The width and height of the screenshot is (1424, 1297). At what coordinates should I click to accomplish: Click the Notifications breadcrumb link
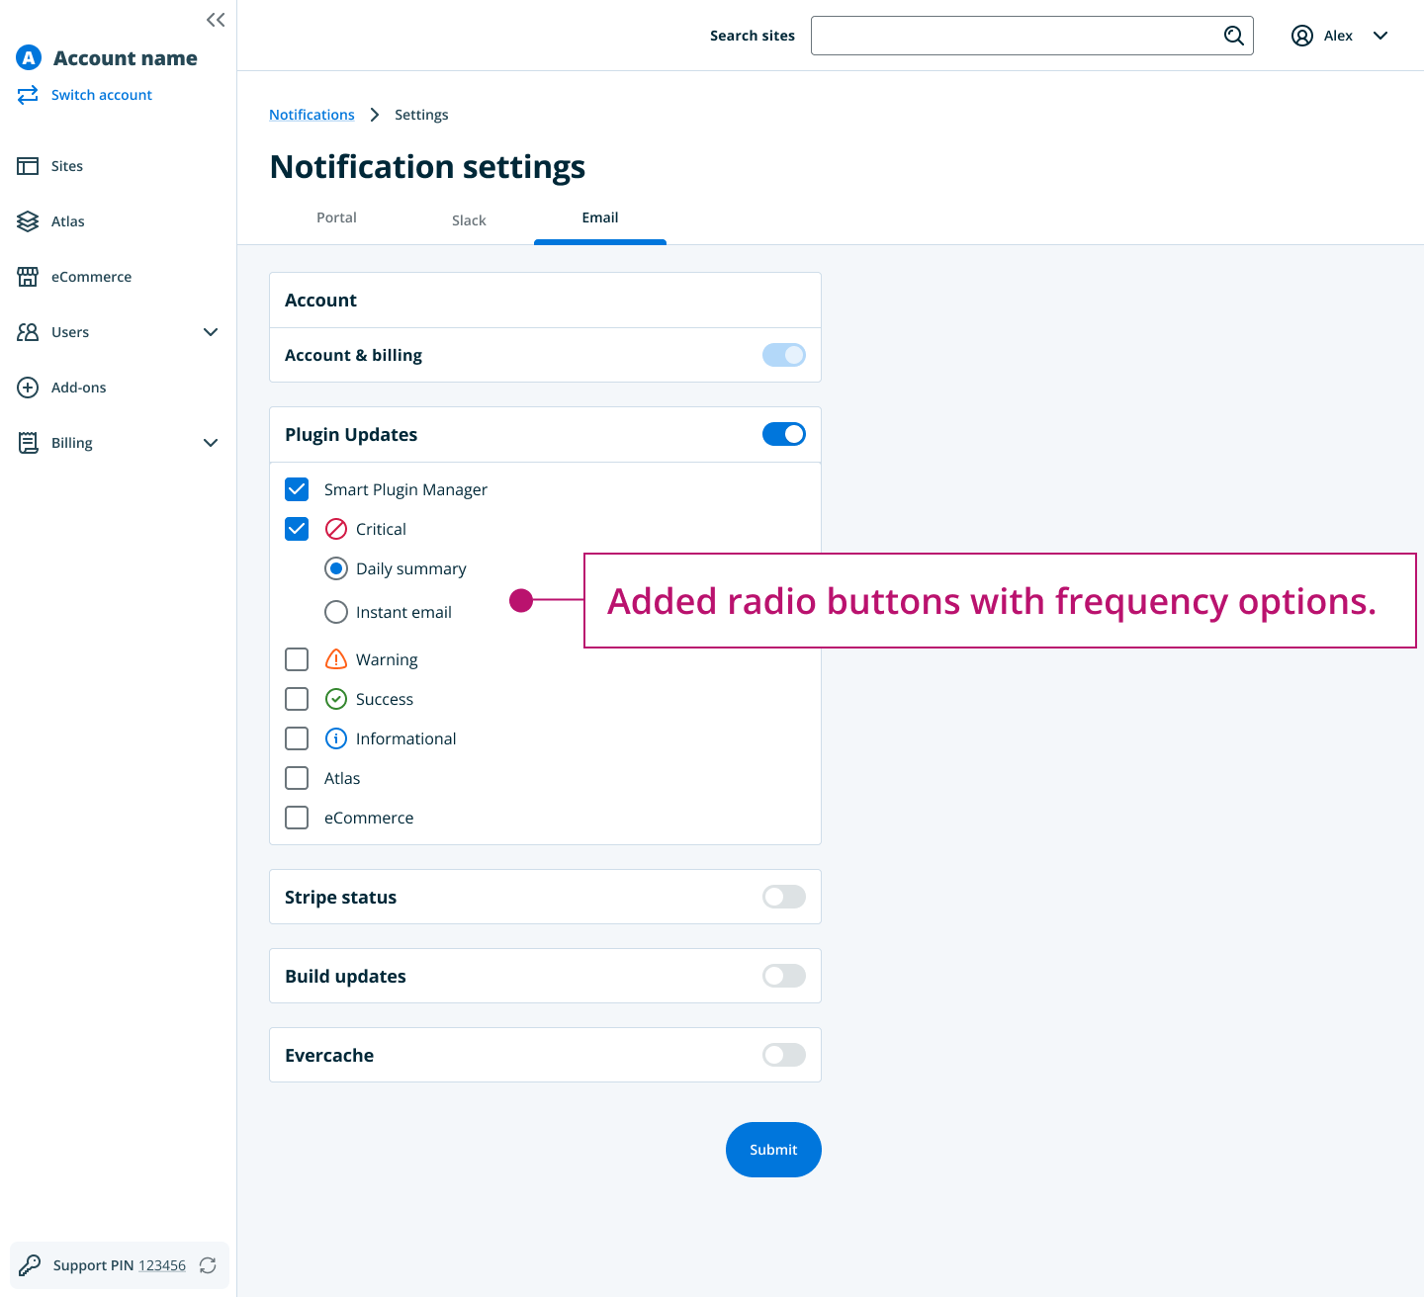tap(311, 115)
